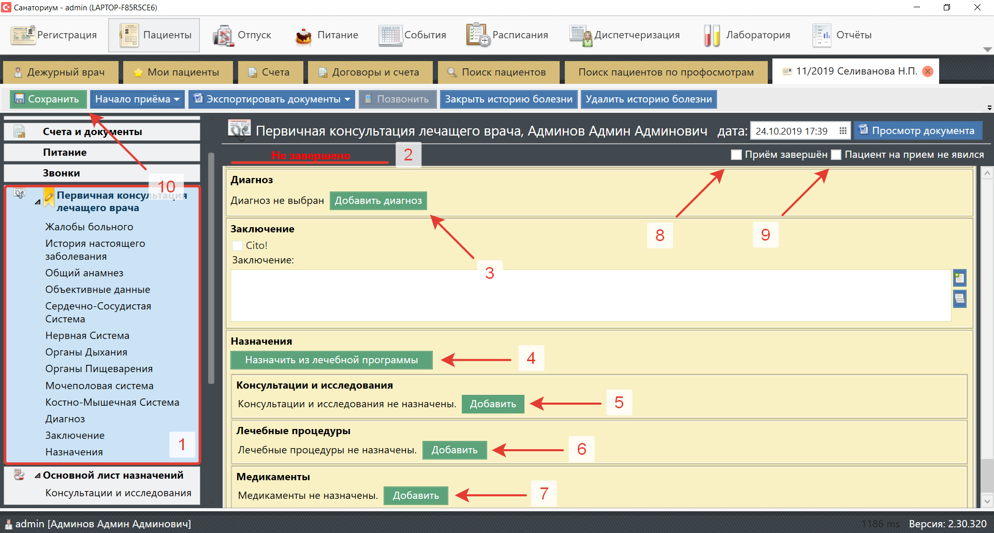Check the Приём завершён checkbox
The width and height of the screenshot is (994, 533).
[x=736, y=155]
